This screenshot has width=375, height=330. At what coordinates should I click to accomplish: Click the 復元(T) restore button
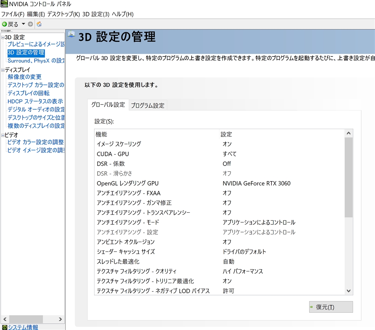pyautogui.click(x=331, y=307)
